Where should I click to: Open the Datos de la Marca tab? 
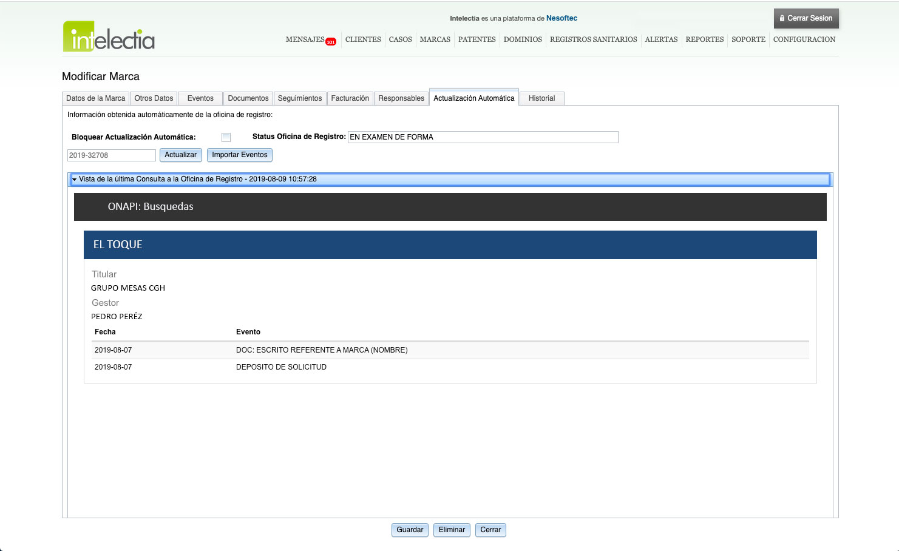pos(95,98)
